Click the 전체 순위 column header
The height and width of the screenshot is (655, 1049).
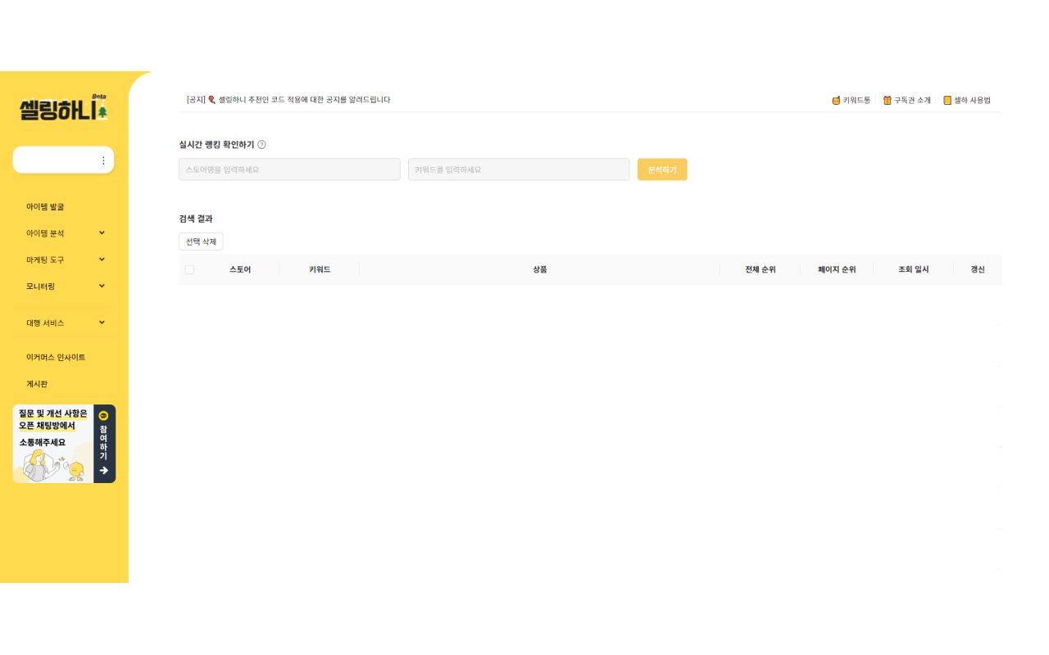tap(761, 269)
